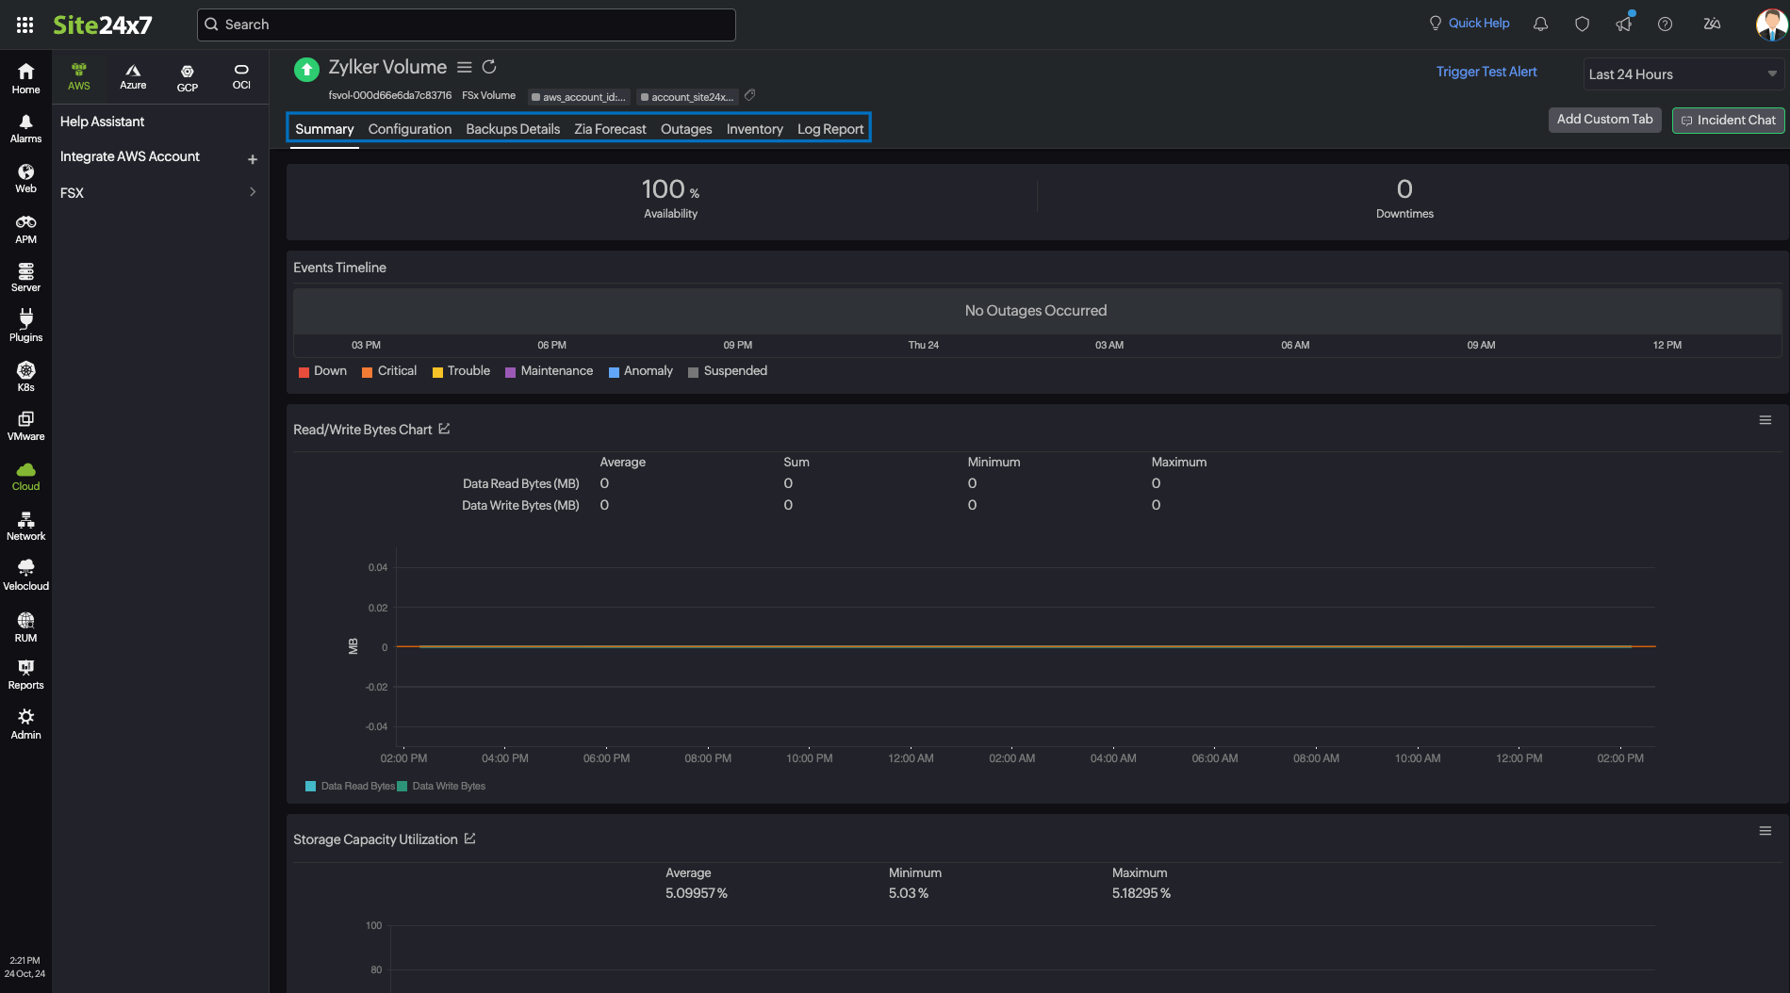Image resolution: width=1790 pixels, height=993 pixels.
Task: Click the refresh icon beside Zylker Volume
Action: tap(489, 67)
